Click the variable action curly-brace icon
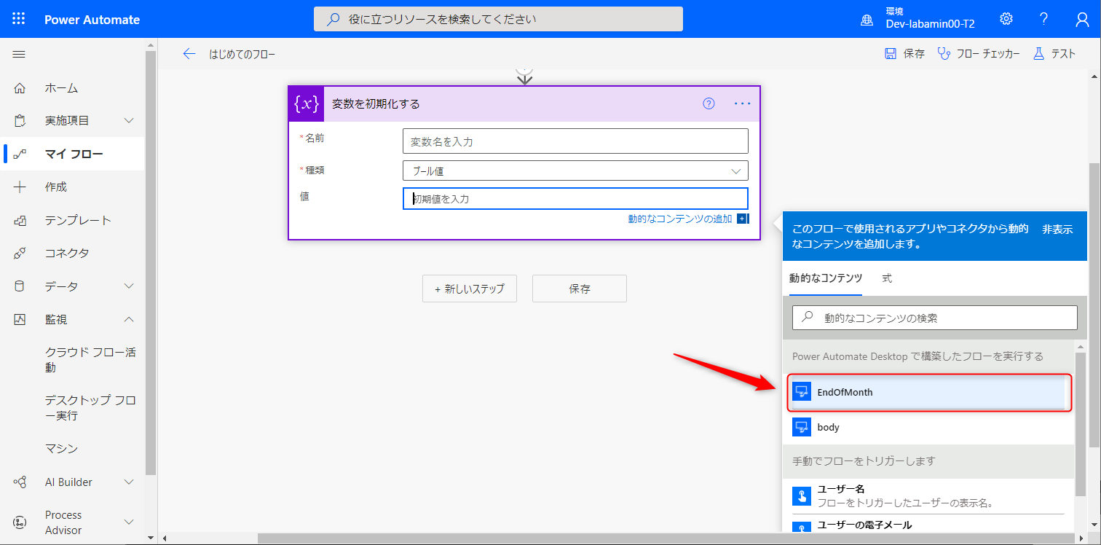1101x545 pixels. [x=307, y=104]
